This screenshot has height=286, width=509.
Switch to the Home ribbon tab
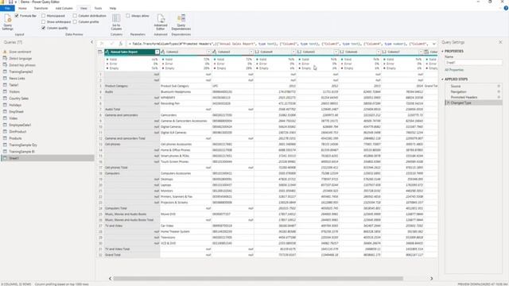coord(22,8)
